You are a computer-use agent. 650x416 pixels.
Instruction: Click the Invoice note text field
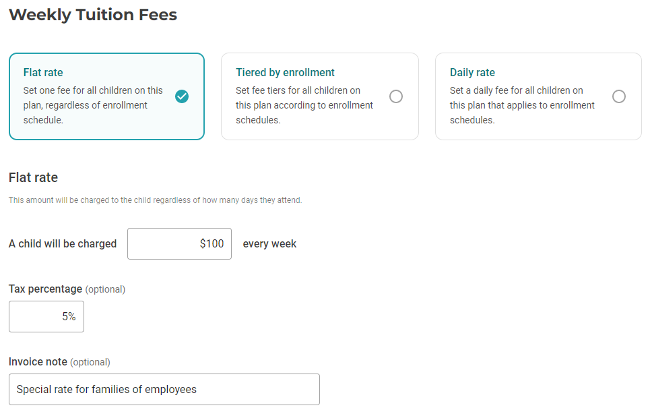[x=164, y=389]
